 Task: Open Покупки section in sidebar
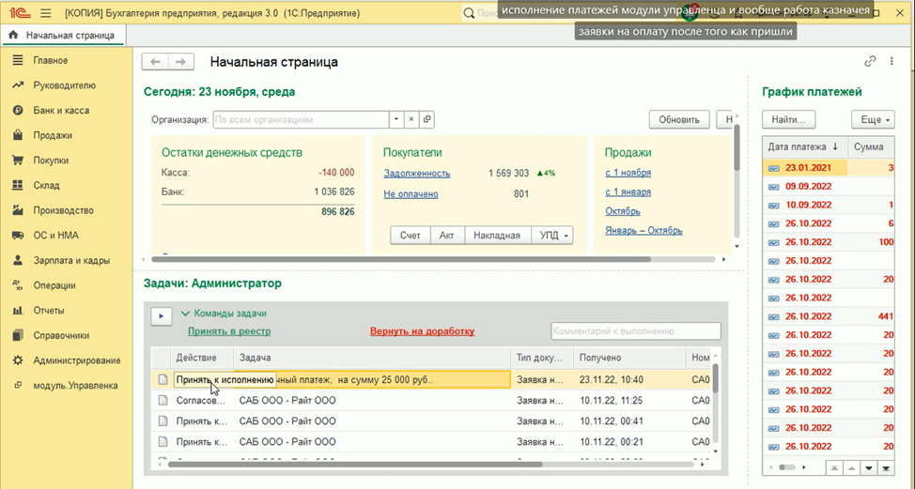coord(51,160)
